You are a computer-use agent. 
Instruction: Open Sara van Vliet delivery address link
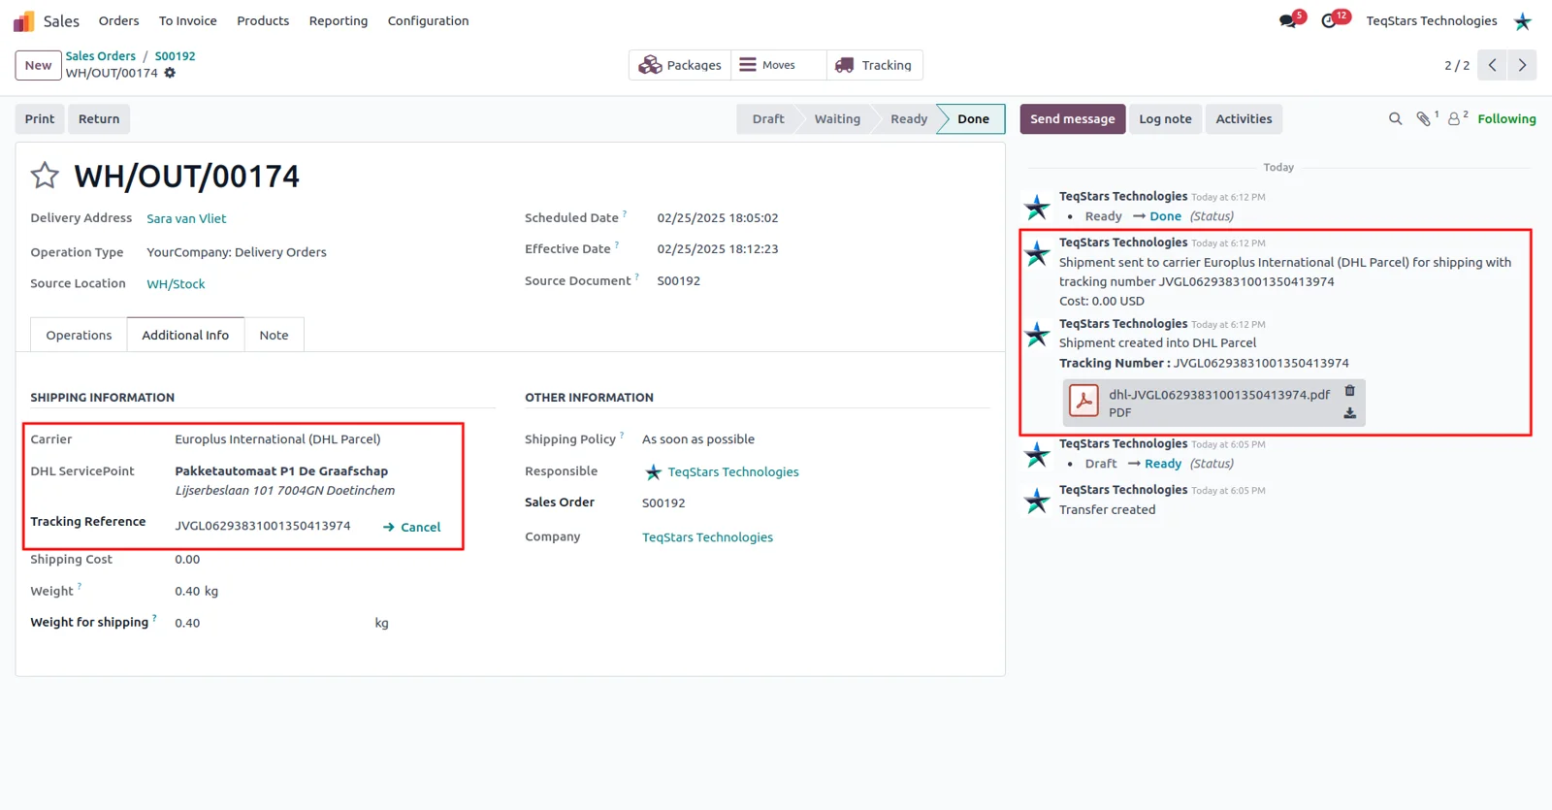(186, 218)
